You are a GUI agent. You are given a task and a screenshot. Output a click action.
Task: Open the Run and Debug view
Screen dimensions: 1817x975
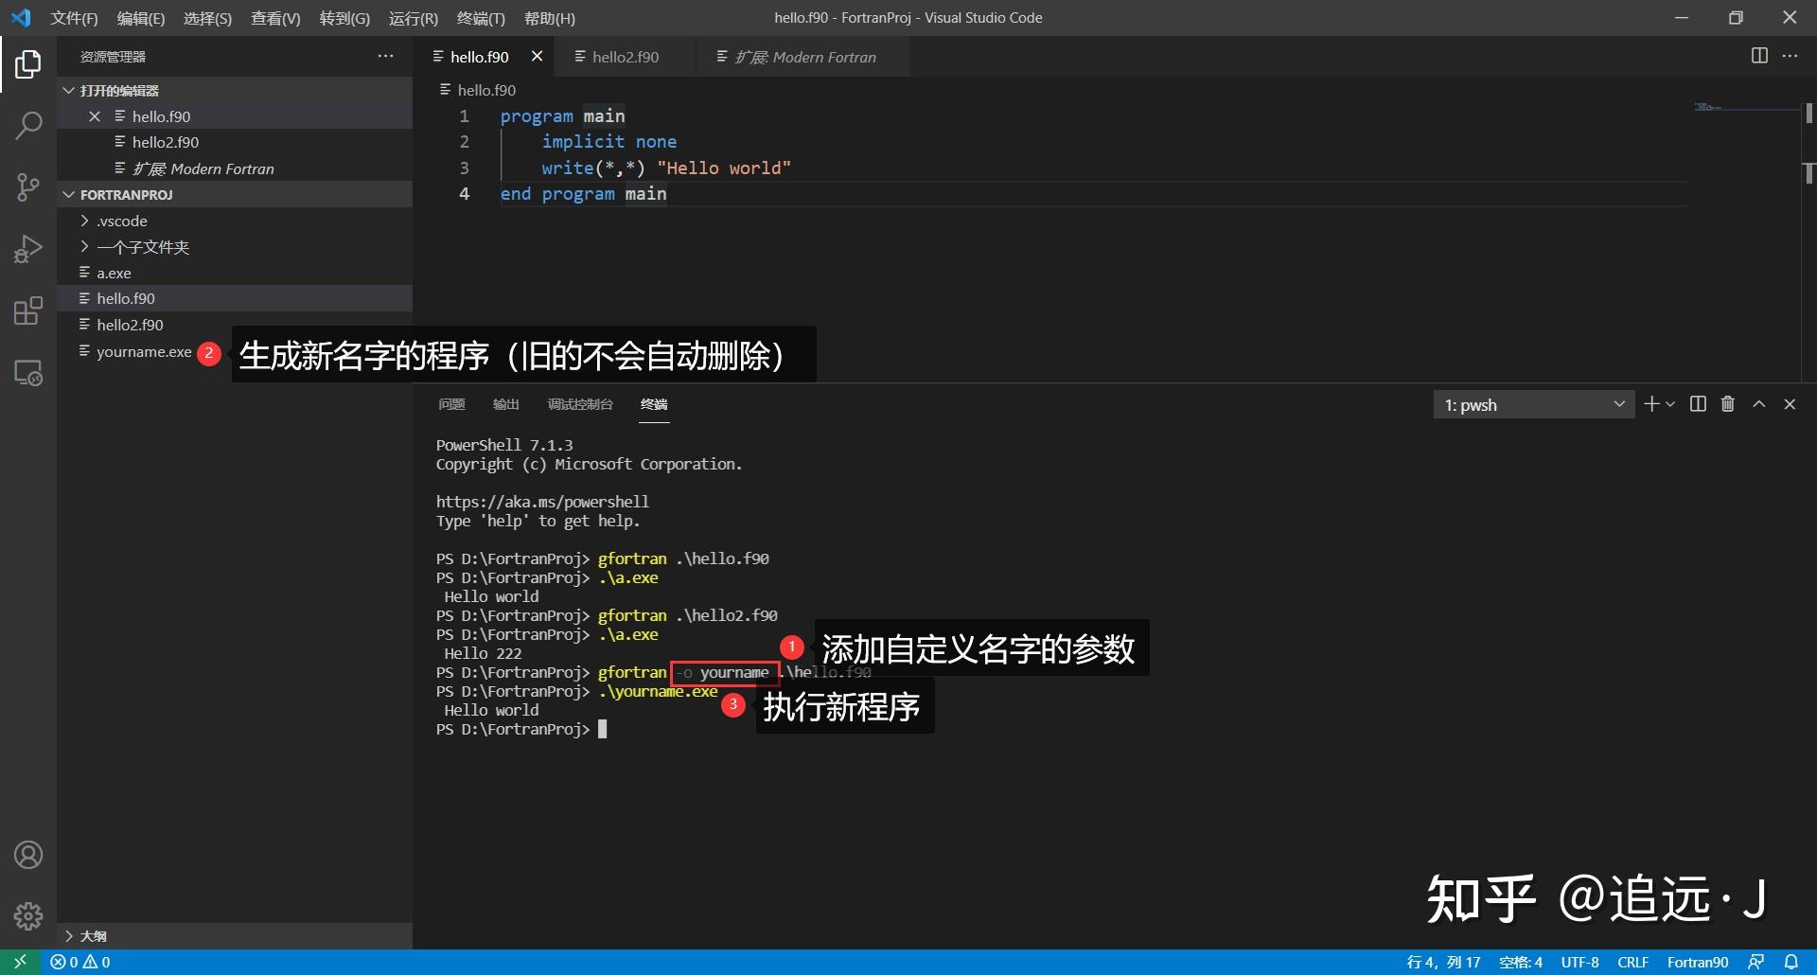(28, 248)
